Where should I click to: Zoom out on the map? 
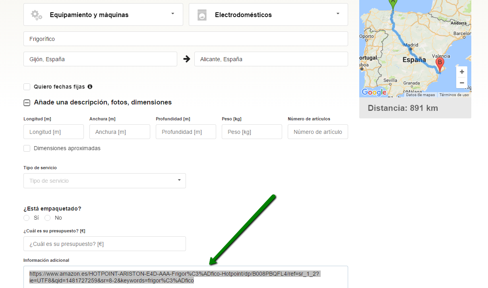click(x=461, y=83)
